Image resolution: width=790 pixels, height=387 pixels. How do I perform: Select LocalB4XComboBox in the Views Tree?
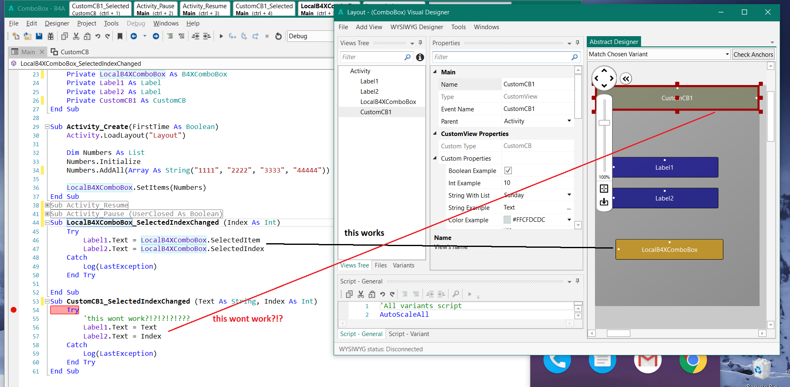(x=388, y=102)
